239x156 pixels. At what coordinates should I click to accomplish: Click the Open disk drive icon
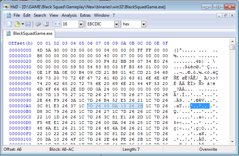click(x=46, y=24)
